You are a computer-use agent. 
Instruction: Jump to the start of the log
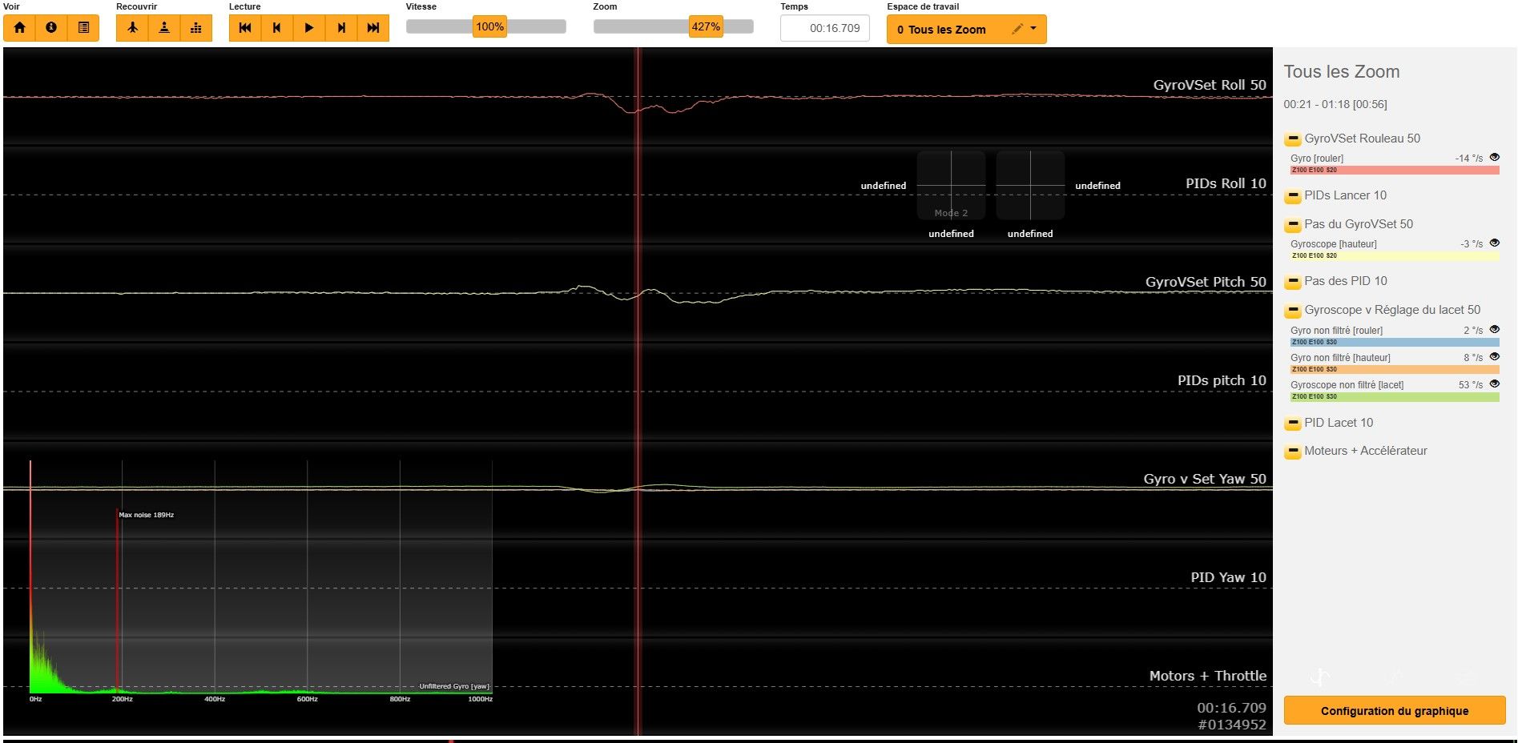click(x=245, y=28)
